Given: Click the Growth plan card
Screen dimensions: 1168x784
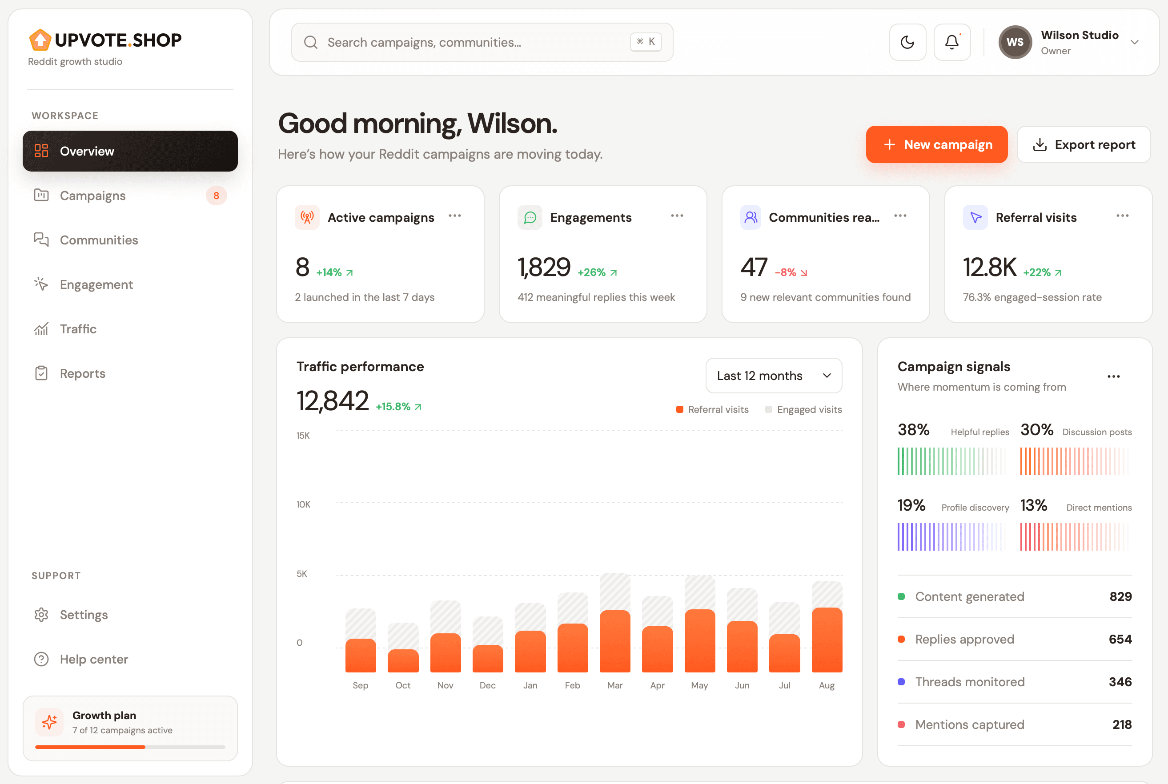Looking at the screenshot, I should [x=130, y=728].
